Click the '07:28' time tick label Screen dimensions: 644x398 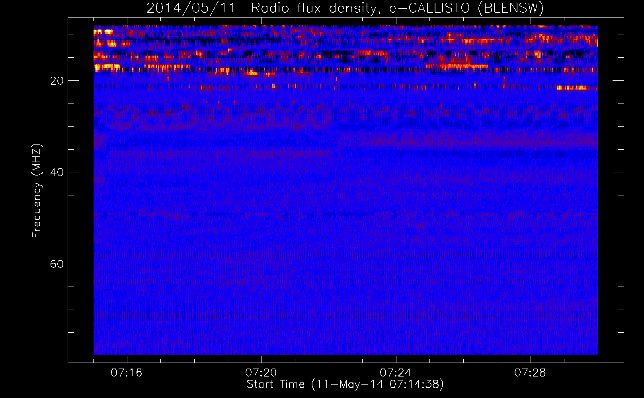pos(530,373)
